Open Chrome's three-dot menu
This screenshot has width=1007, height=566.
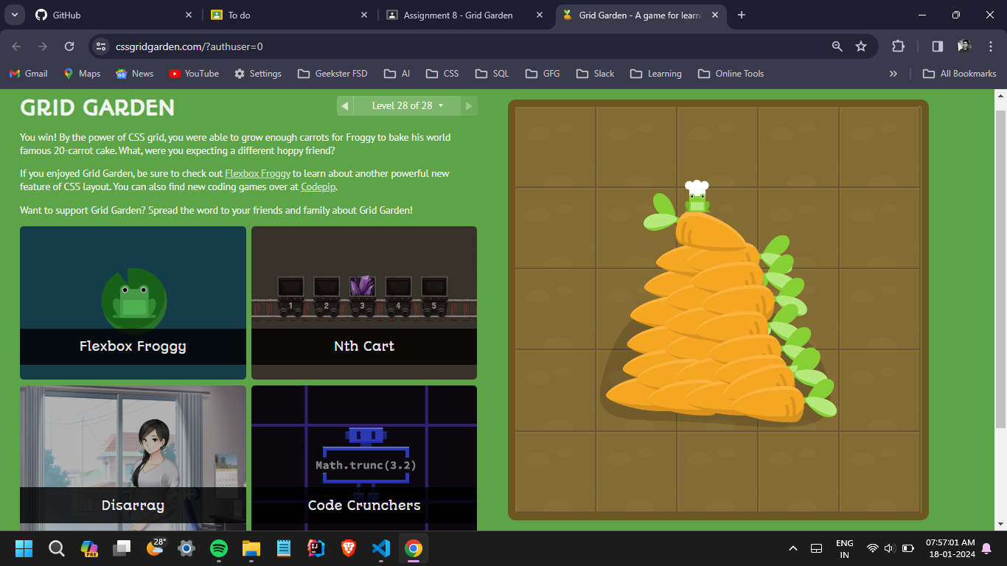990,46
